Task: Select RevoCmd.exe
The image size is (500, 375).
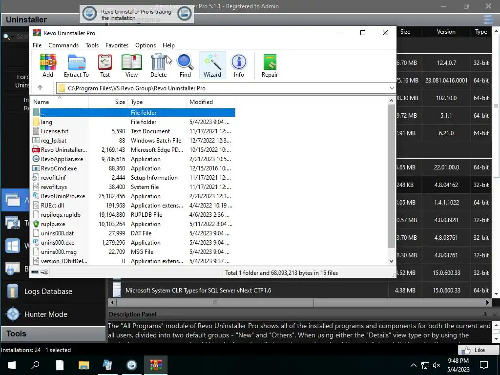Action: click(x=133, y=168)
